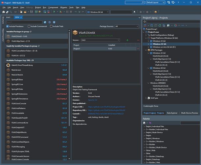Image resolution: width=201 pixels, height=165 pixels.
Task: Open DPM settings via the gear icon
Action: point(50,22)
